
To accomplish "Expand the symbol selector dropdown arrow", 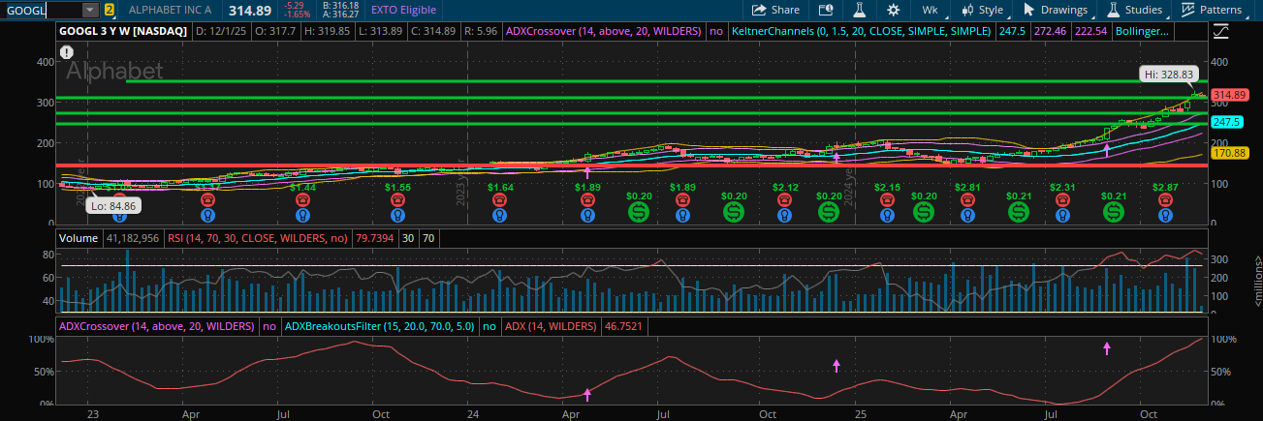I will pos(90,10).
